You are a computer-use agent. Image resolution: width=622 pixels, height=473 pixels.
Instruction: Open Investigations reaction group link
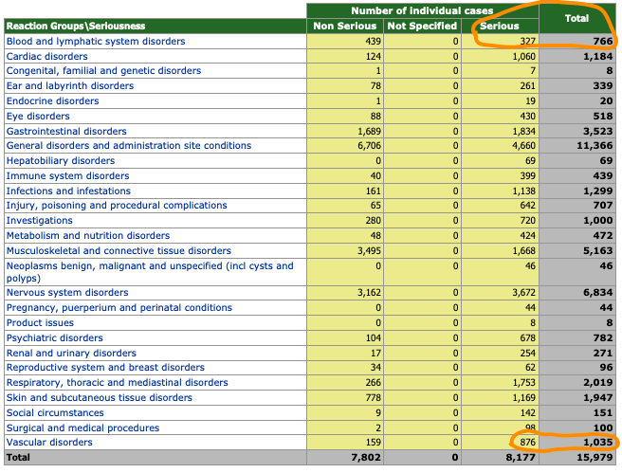click(x=39, y=221)
